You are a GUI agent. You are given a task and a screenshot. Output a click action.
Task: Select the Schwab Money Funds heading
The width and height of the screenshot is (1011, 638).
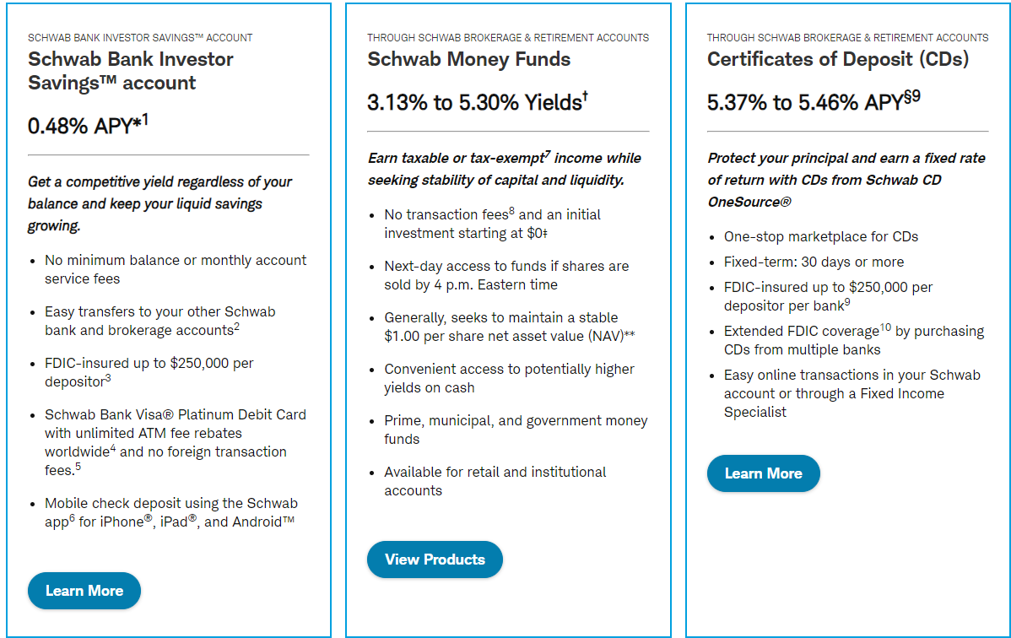click(468, 59)
